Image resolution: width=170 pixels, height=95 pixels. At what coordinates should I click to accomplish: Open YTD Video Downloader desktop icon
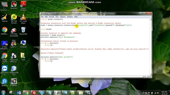coord(14,32)
